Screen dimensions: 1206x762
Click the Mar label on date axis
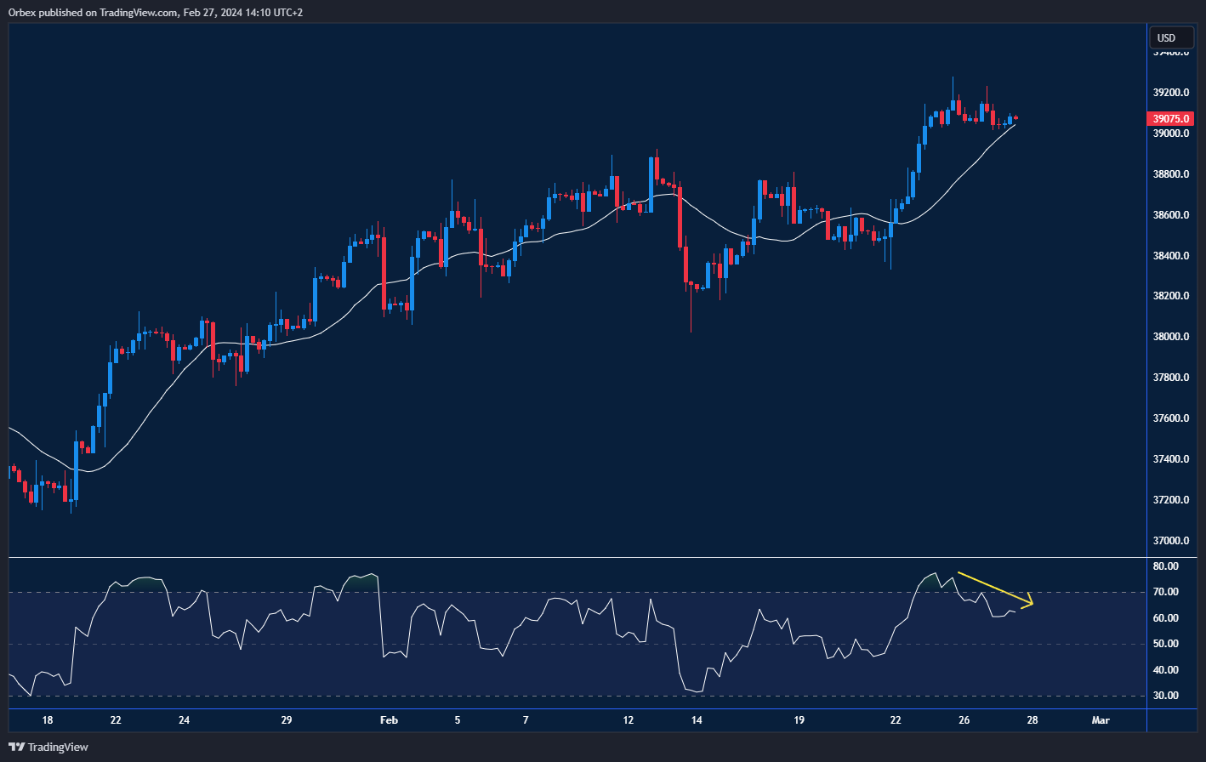pos(1101,720)
